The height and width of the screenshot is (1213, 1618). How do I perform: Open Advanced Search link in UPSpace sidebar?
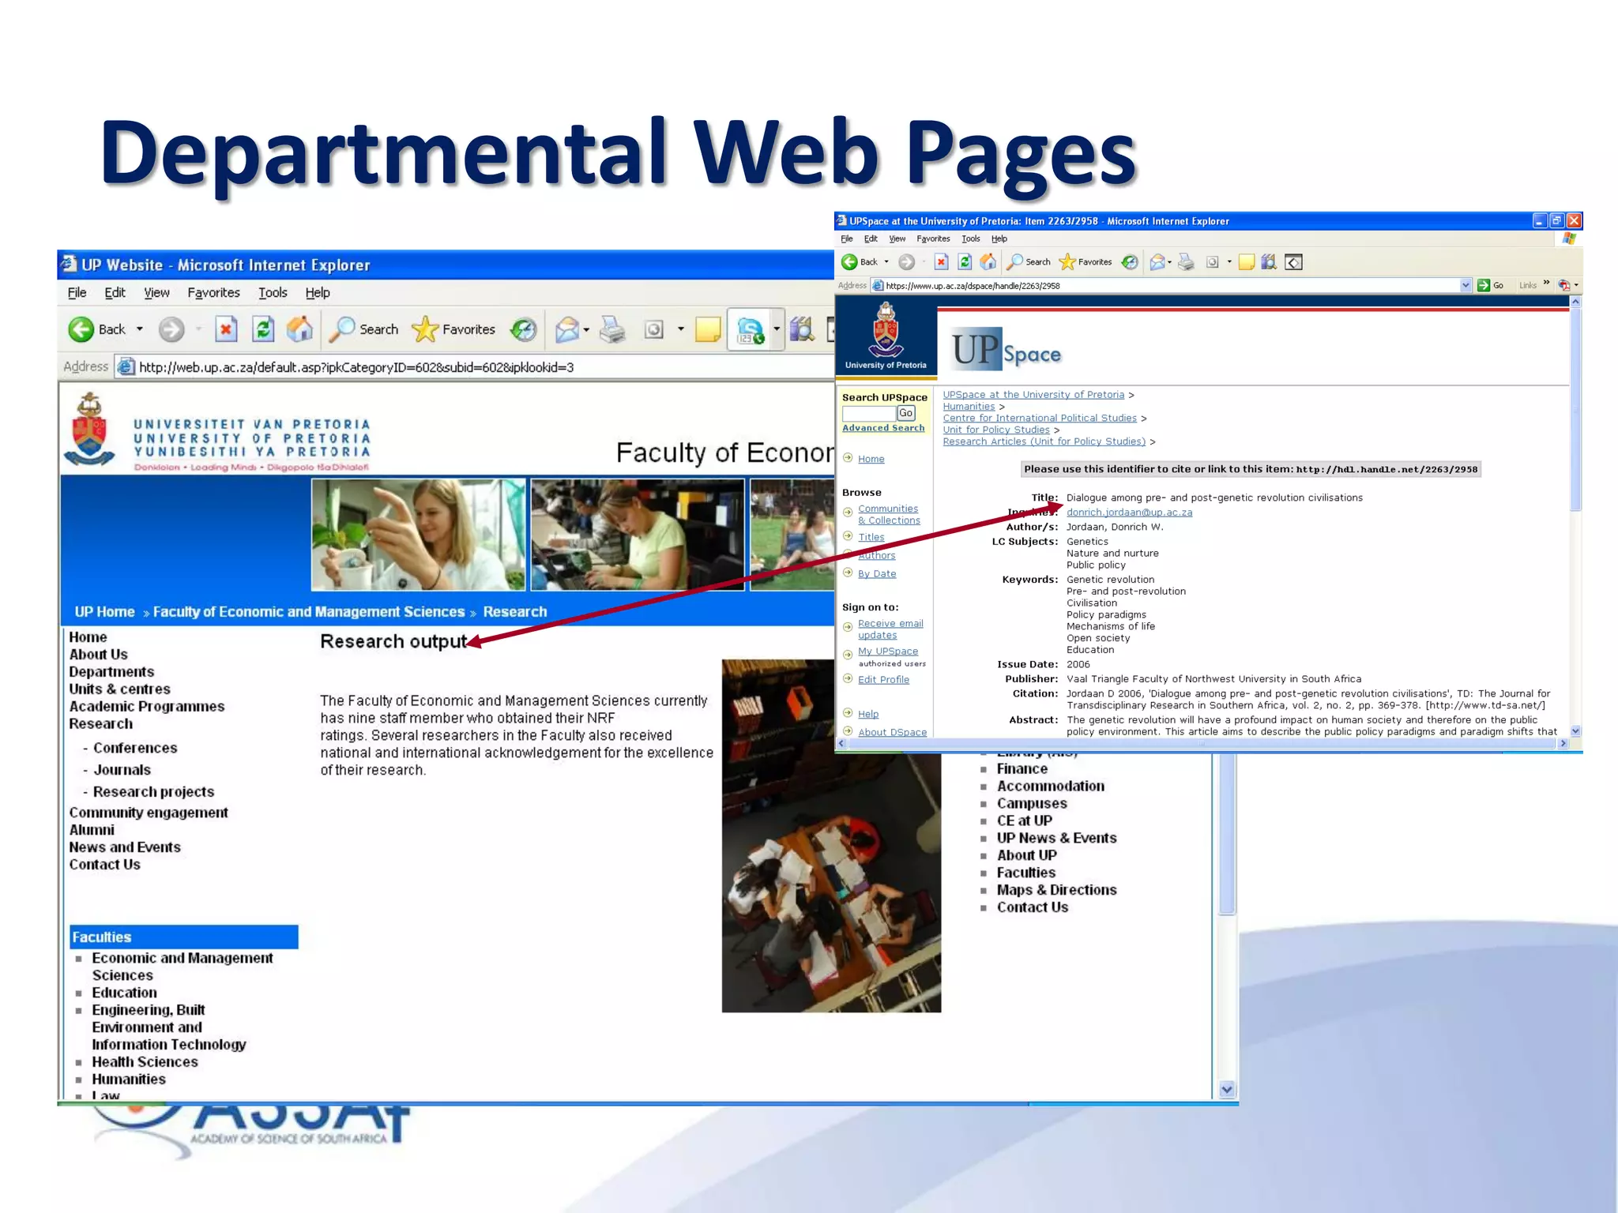point(883,428)
